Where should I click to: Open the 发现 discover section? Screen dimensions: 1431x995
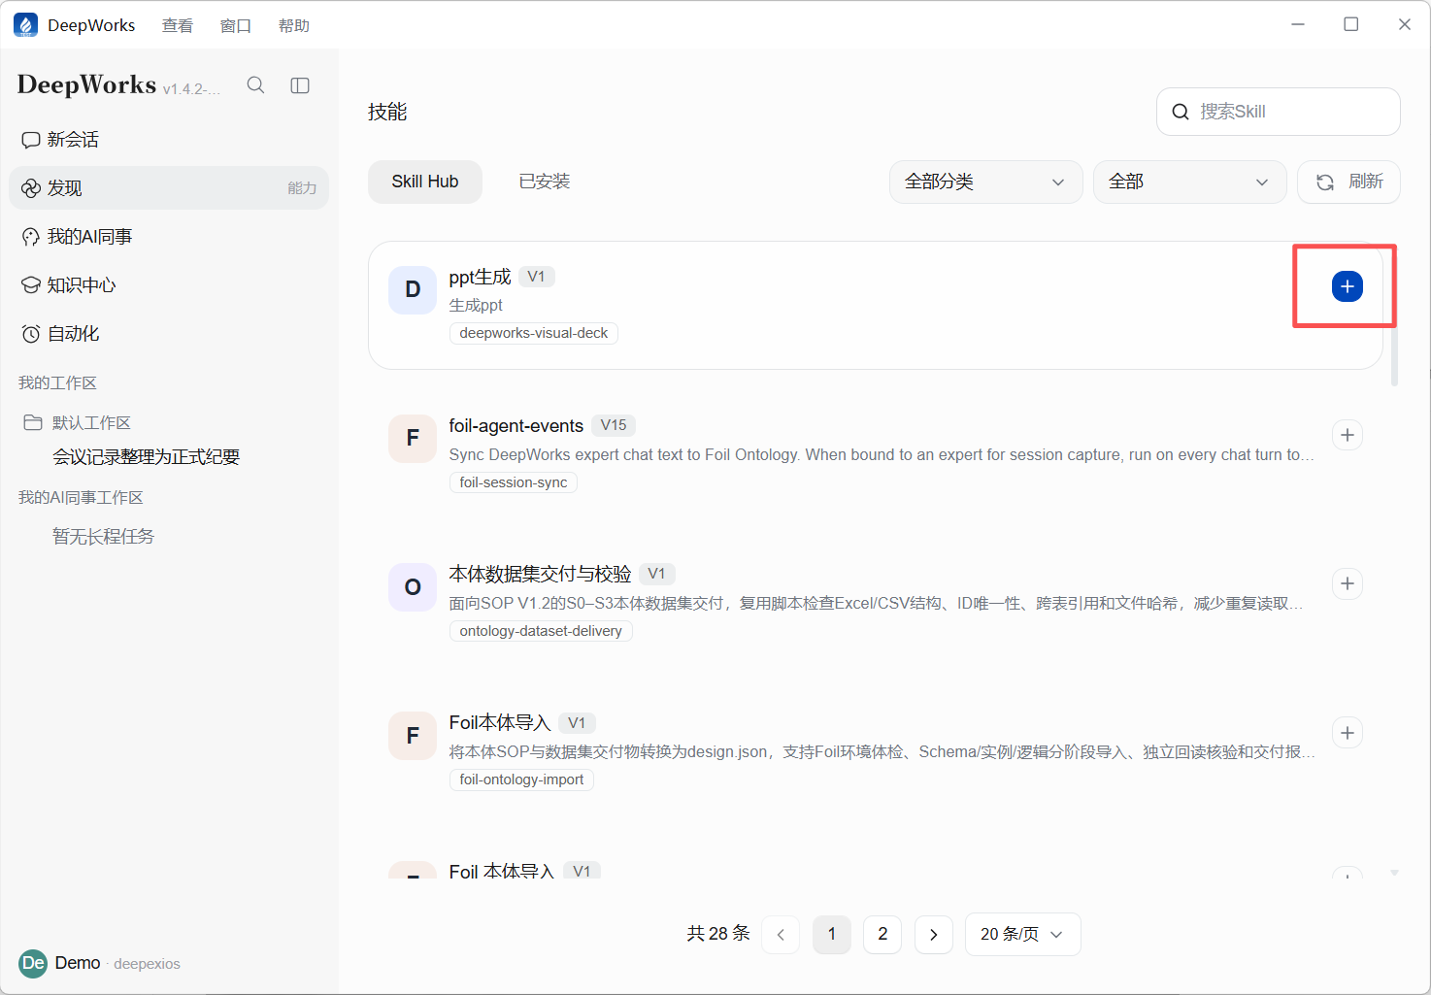point(169,188)
